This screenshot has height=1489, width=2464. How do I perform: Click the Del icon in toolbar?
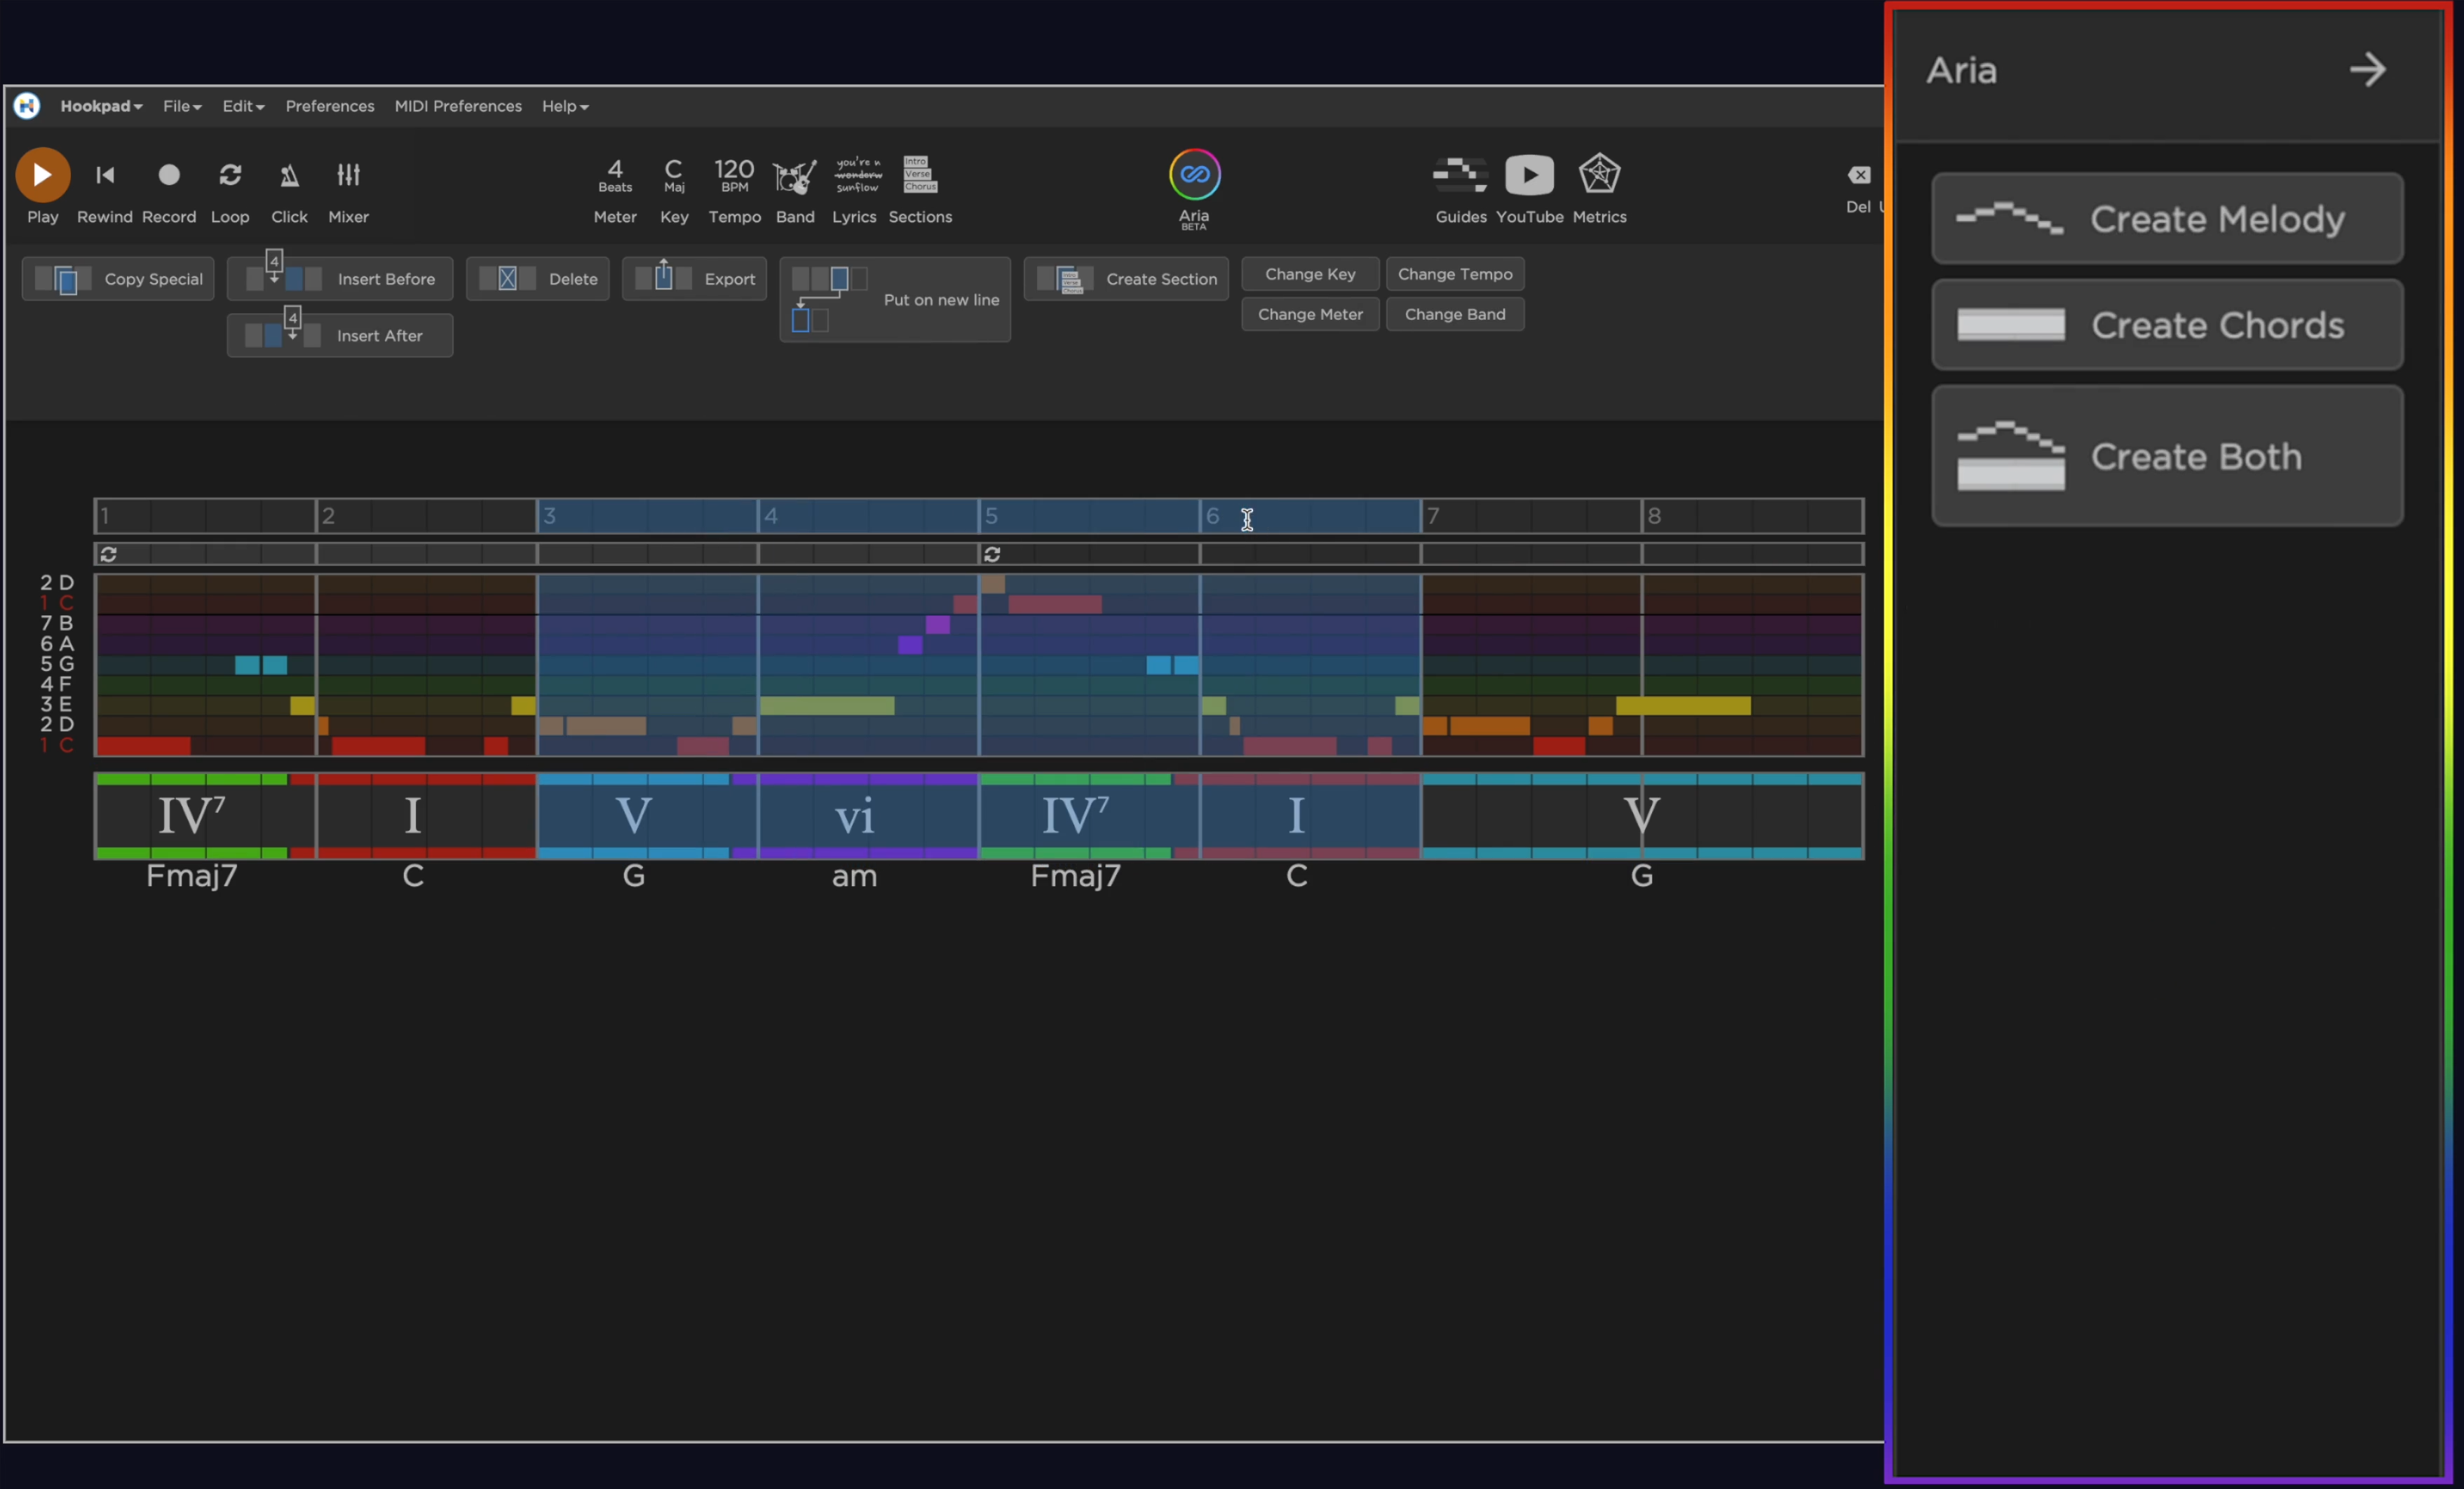[1858, 175]
